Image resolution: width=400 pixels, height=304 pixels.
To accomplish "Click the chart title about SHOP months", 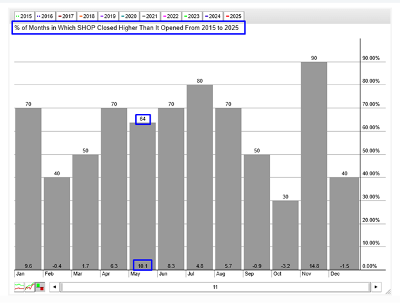I will click(x=126, y=28).
